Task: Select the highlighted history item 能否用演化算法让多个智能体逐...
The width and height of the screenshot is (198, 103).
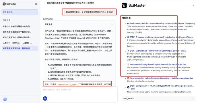Action: click(x=20, y=48)
